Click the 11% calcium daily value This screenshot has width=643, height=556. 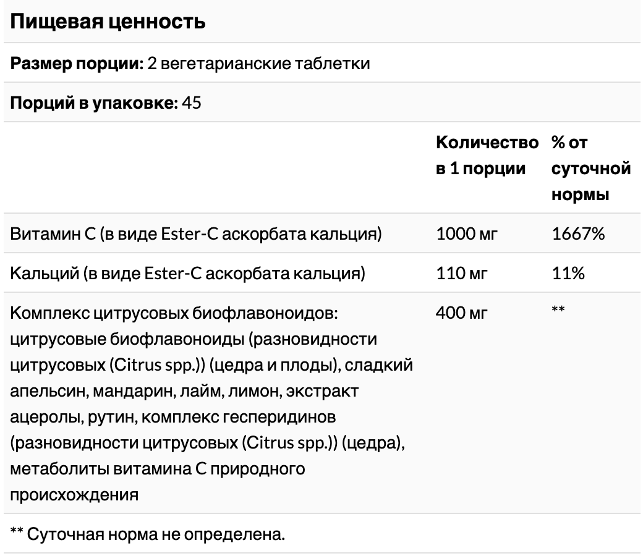pyautogui.click(x=568, y=273)
